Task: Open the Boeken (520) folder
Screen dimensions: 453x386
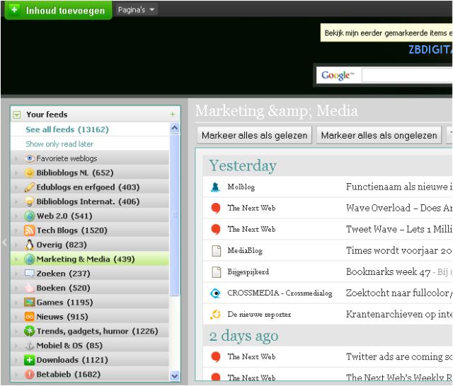Action: (x=90, y=288)
